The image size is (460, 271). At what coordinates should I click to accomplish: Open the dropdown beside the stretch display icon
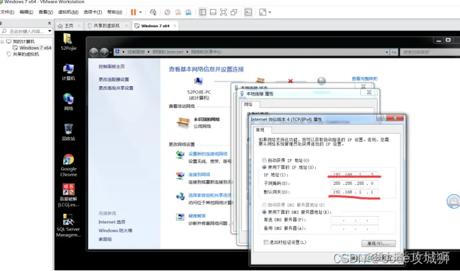(x=270, y=13)
